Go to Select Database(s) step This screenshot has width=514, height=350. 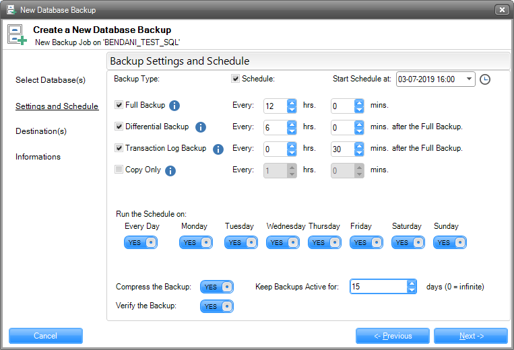tap(51, 80)
